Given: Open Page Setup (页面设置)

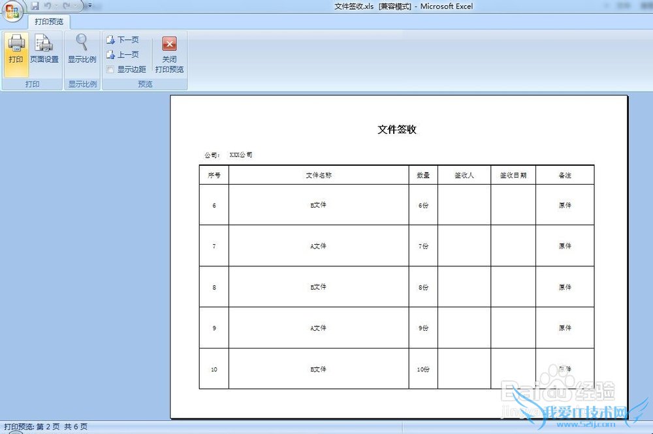Looking at the screenshot, I should click(x=44, y=50).
